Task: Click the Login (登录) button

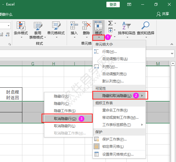Action: (x=113, y=4)
